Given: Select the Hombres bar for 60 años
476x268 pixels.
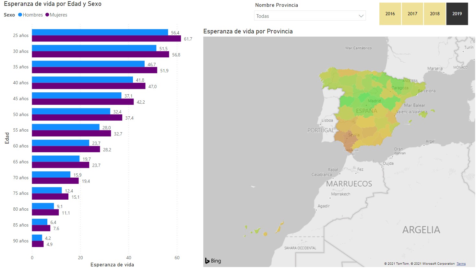Looking at the screenshot, I should (60, 143).
